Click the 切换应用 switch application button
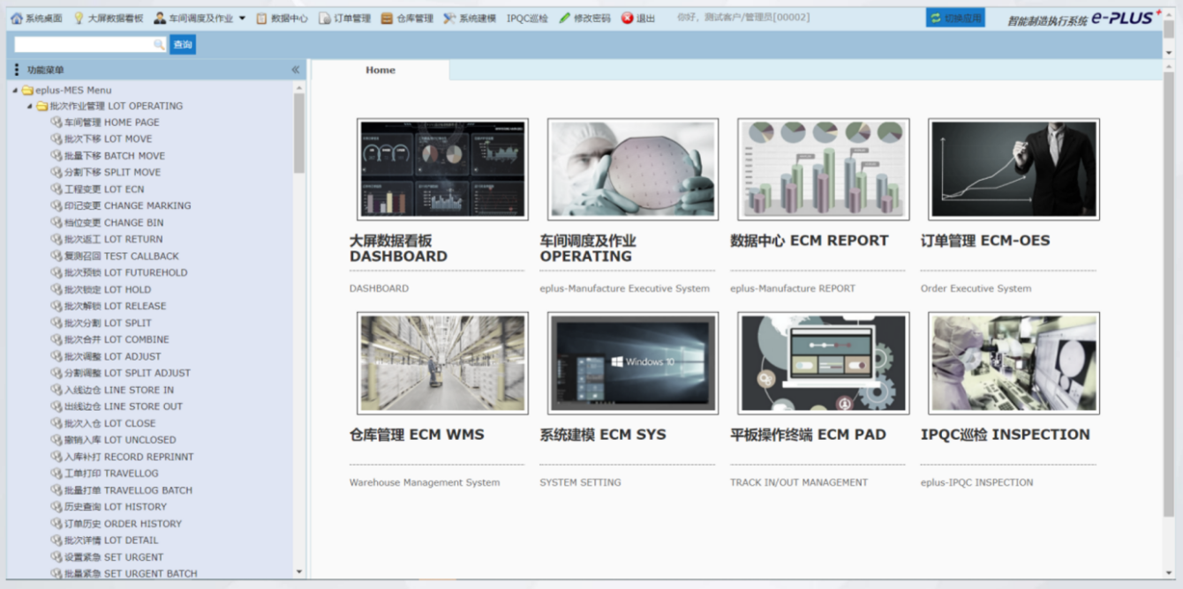This screenshot has height=589, width=1183. (x=955, y=18)
